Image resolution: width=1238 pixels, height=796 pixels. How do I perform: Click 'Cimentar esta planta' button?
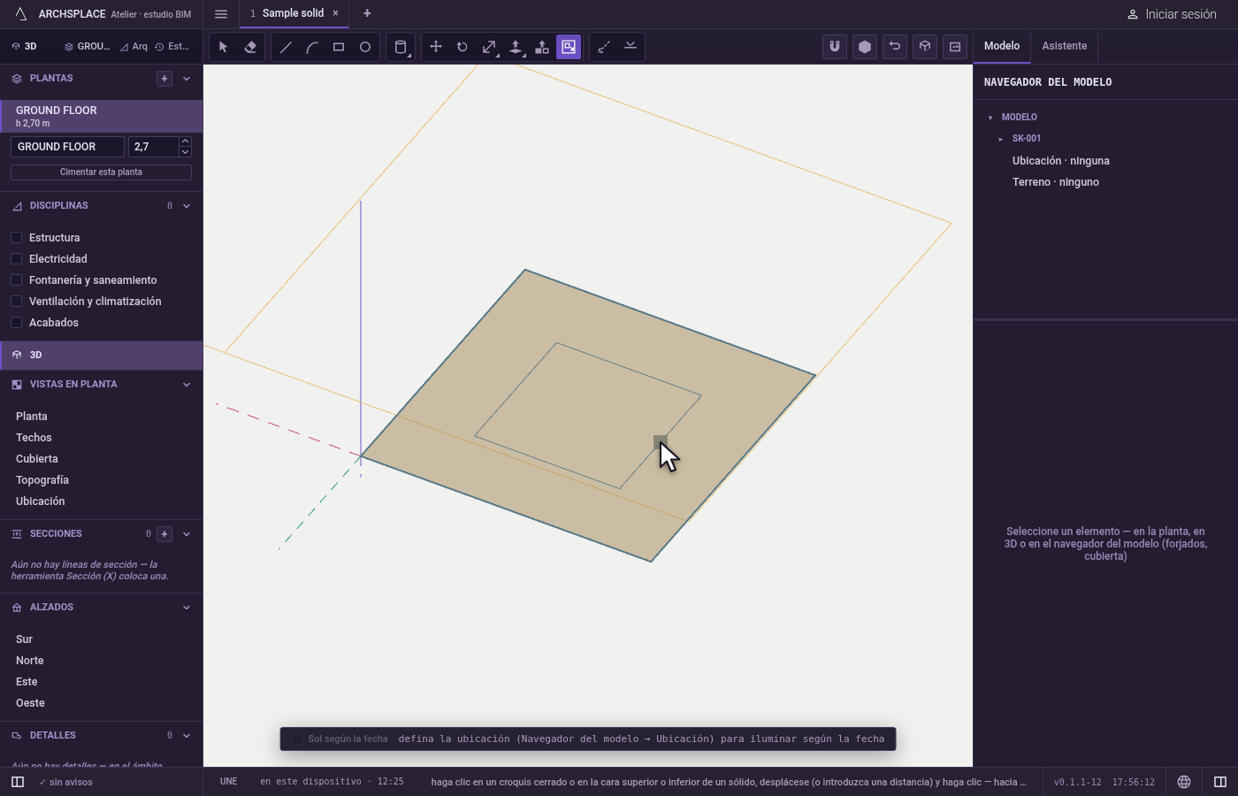click(101, 172)
